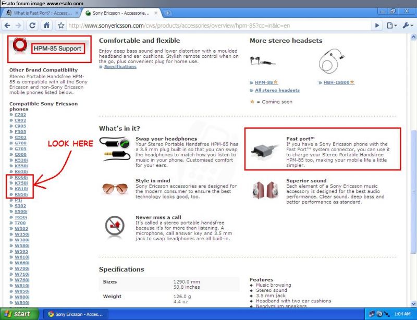Open the T700 phone link

click(x=20, y=223)
